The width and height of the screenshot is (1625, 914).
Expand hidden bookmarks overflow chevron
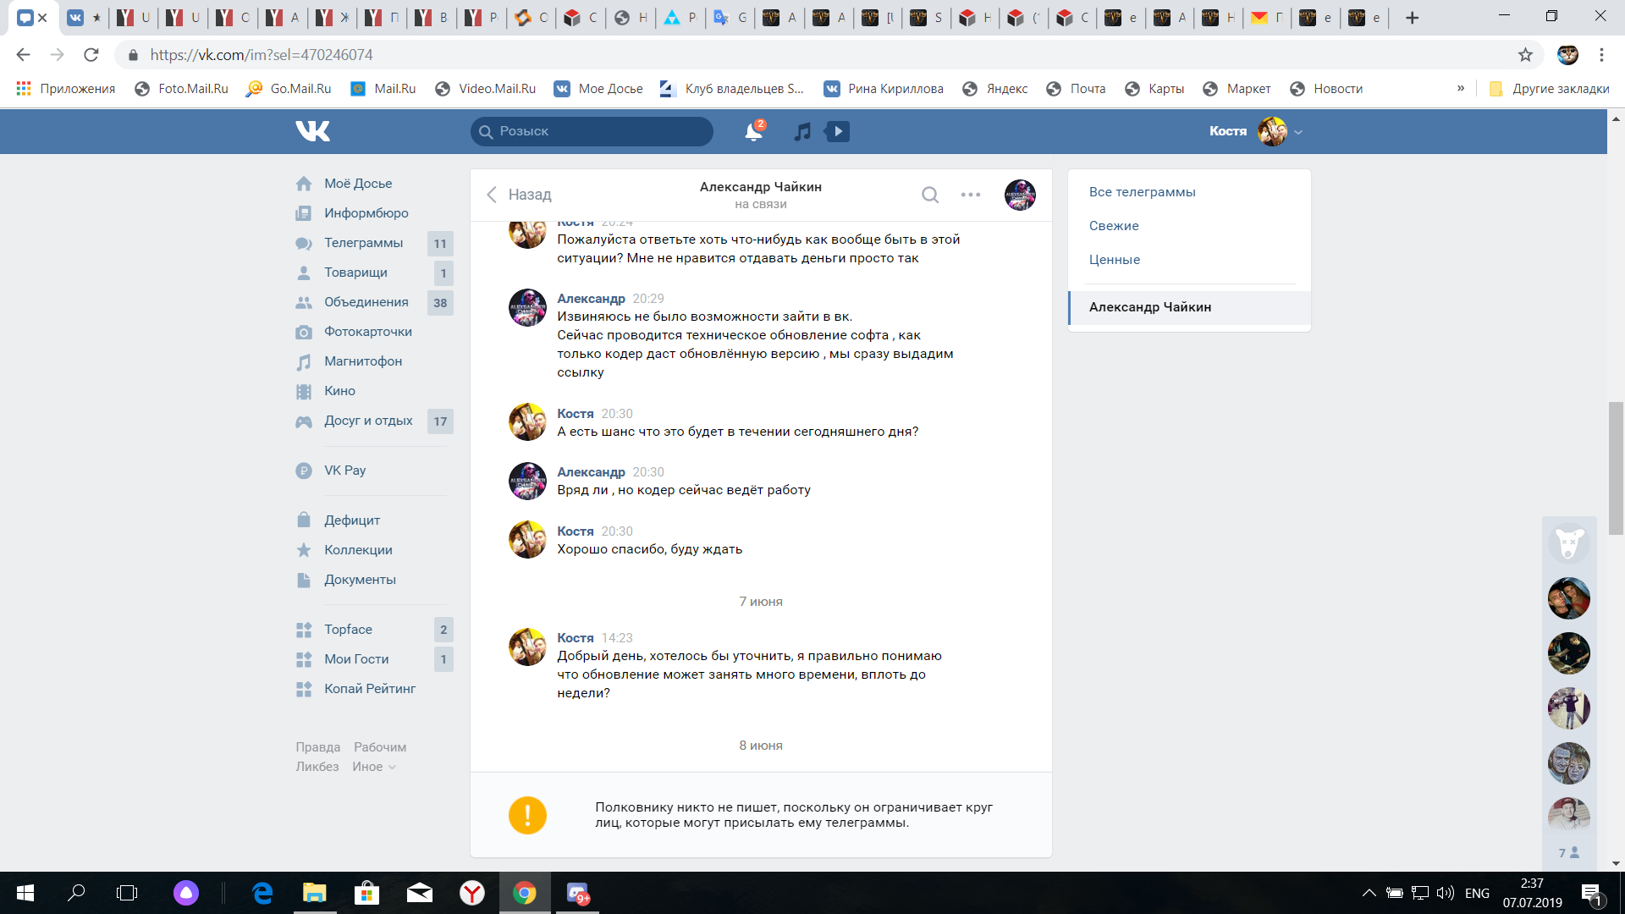tap(1461, 88)
